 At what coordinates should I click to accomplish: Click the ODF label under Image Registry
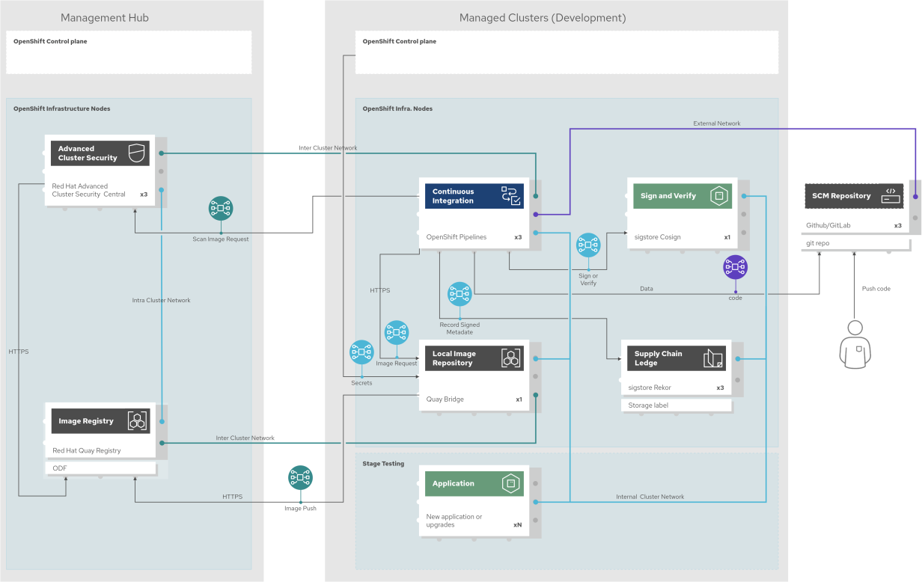101,468
